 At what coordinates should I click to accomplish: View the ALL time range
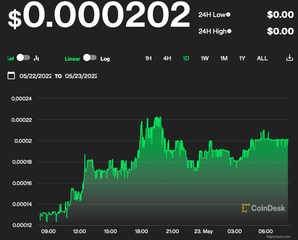262,58
